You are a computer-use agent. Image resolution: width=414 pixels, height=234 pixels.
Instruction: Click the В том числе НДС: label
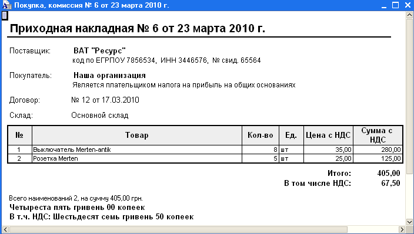[x=318, y=183]
